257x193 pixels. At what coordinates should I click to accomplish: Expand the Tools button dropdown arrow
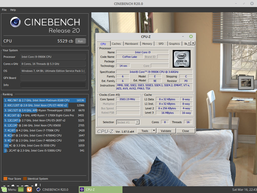click(x=154, y=131)
